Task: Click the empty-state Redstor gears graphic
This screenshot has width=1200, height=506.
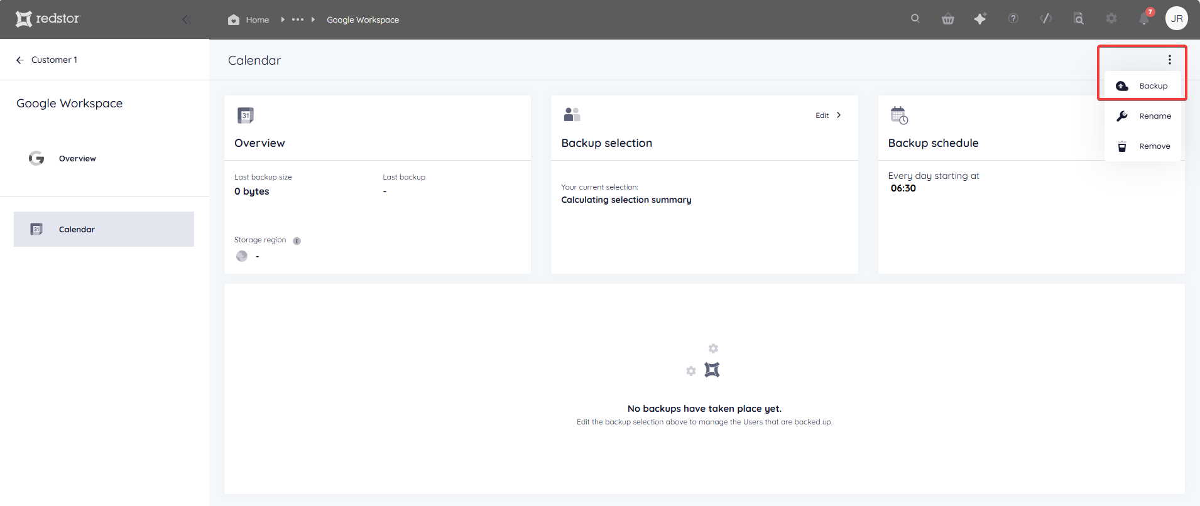Action: (704, 361)
